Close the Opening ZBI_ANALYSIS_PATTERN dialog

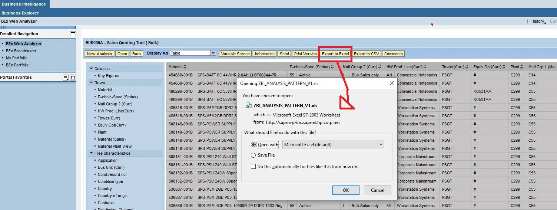392,83
